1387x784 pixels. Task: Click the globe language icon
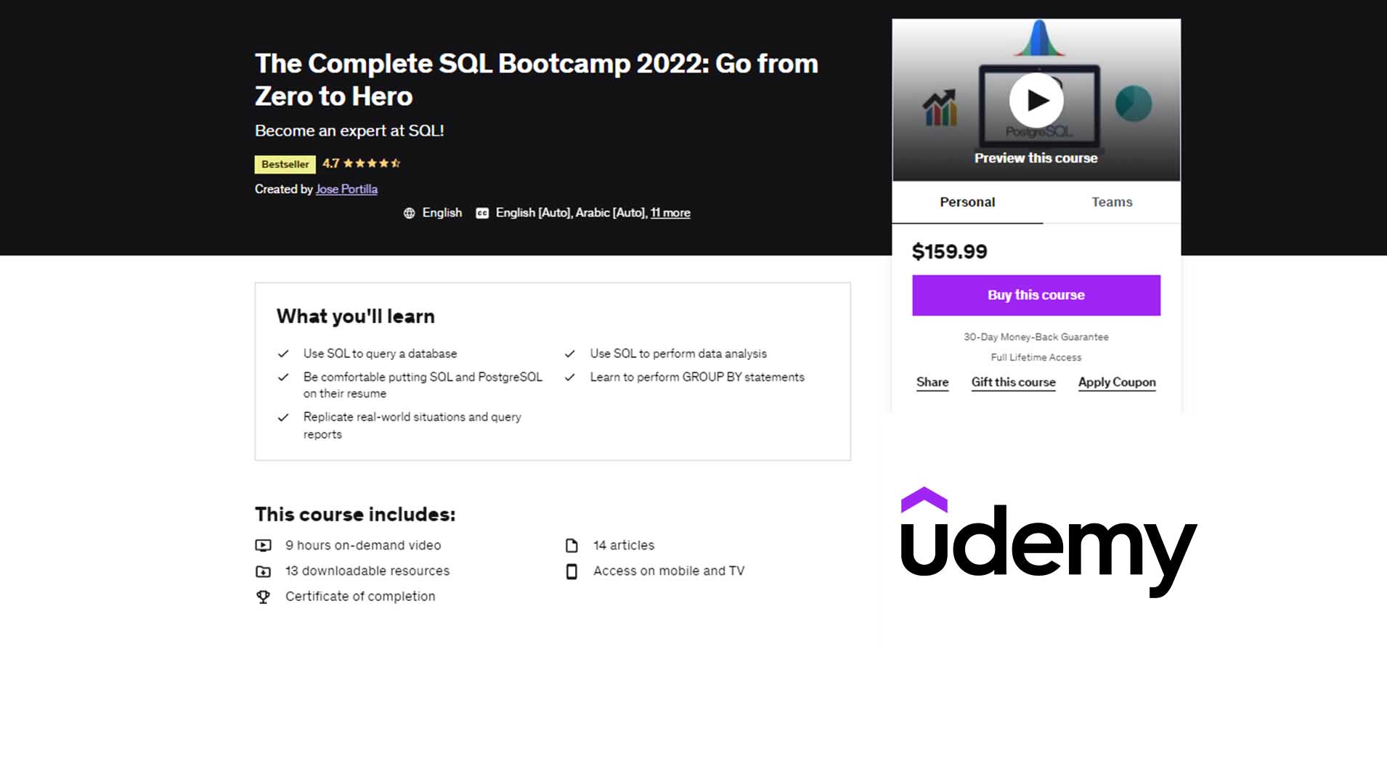pyautogui.click(x=410, y=213)
